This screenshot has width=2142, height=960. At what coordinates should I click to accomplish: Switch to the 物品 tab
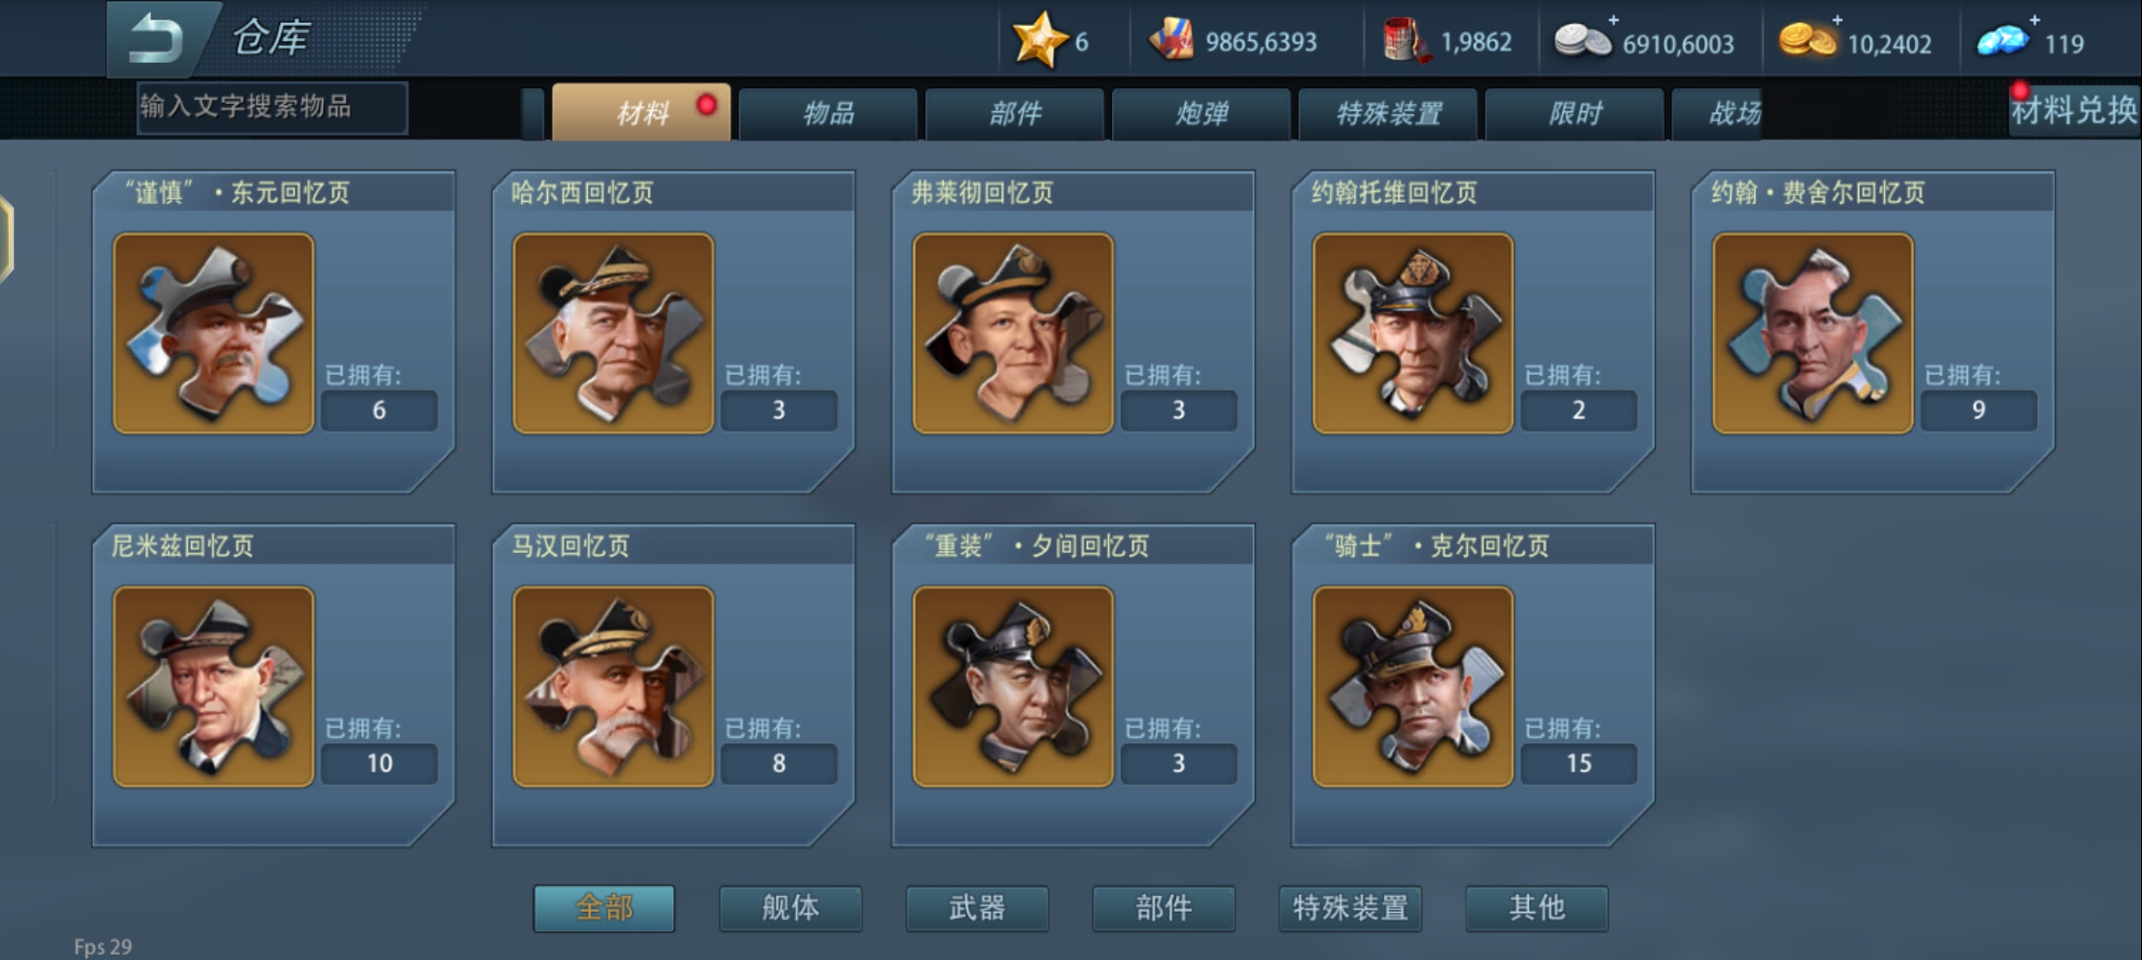(x=828, y=114)
